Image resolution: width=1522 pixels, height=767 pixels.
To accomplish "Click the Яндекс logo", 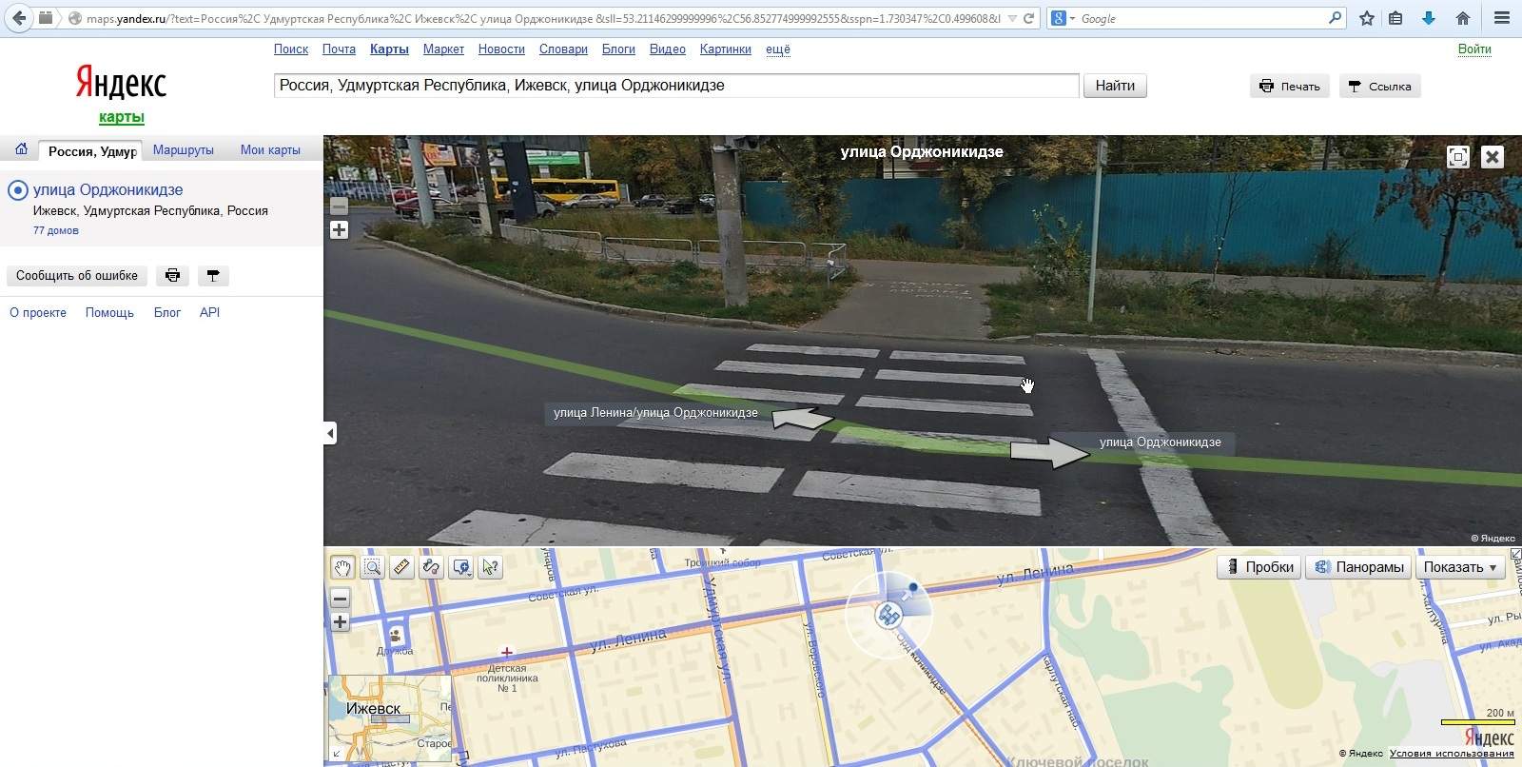I will 121,83.
